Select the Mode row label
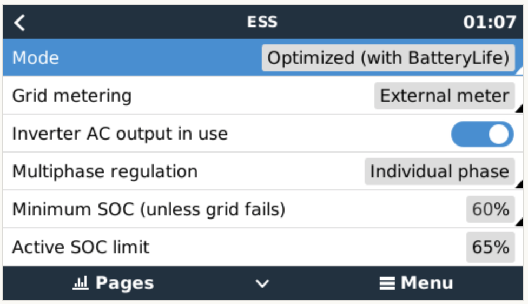The height and width of the screenshot is (304, 528). [36, 58]
